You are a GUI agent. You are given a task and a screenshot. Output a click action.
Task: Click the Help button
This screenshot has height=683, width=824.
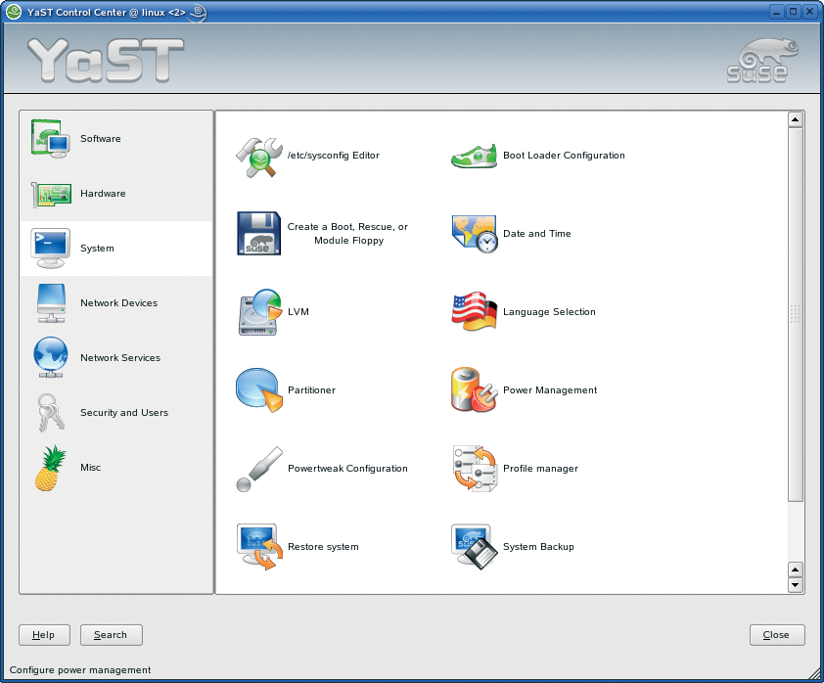point(44,635)
